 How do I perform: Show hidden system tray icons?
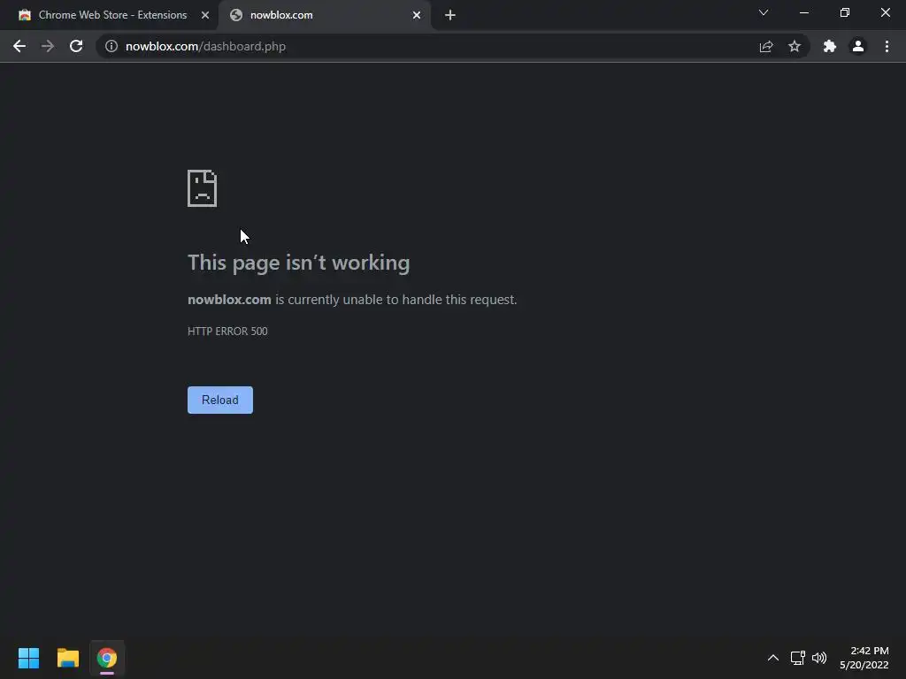click(773, 658)
